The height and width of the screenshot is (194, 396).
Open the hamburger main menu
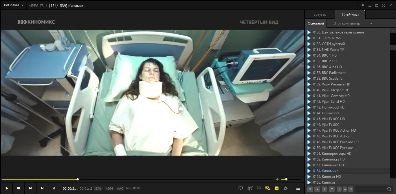pyautogui.click(x=298, y=188)
